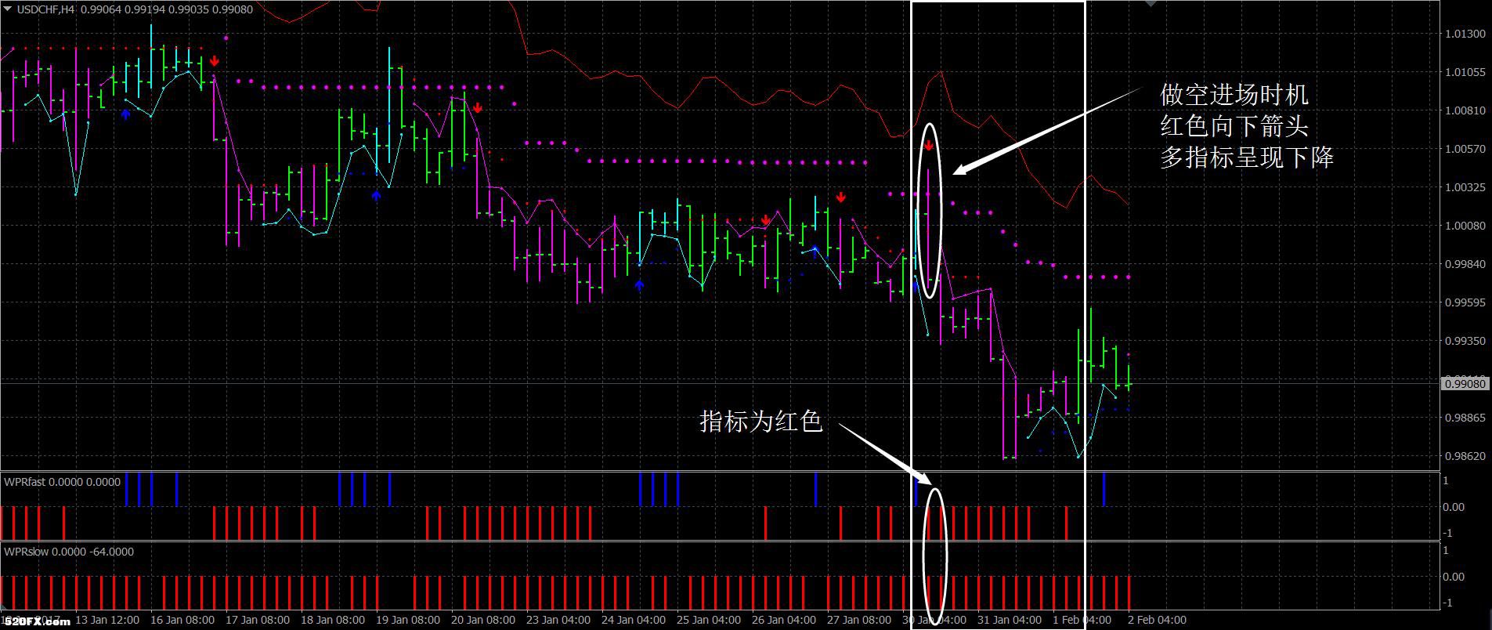The width and height of the screenshot is (1492, 630).
Task: Click the USDCHF,H4 chart title text
Action: click(45, 9)
